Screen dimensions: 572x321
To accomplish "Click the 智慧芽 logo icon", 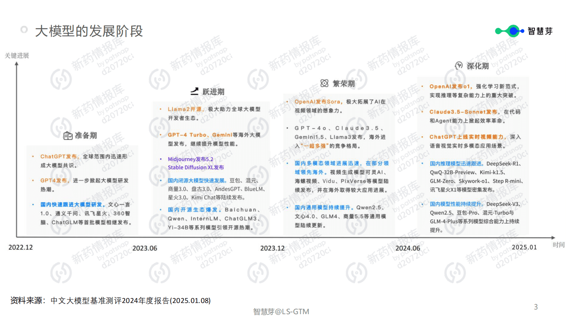I will coord(510,31).
